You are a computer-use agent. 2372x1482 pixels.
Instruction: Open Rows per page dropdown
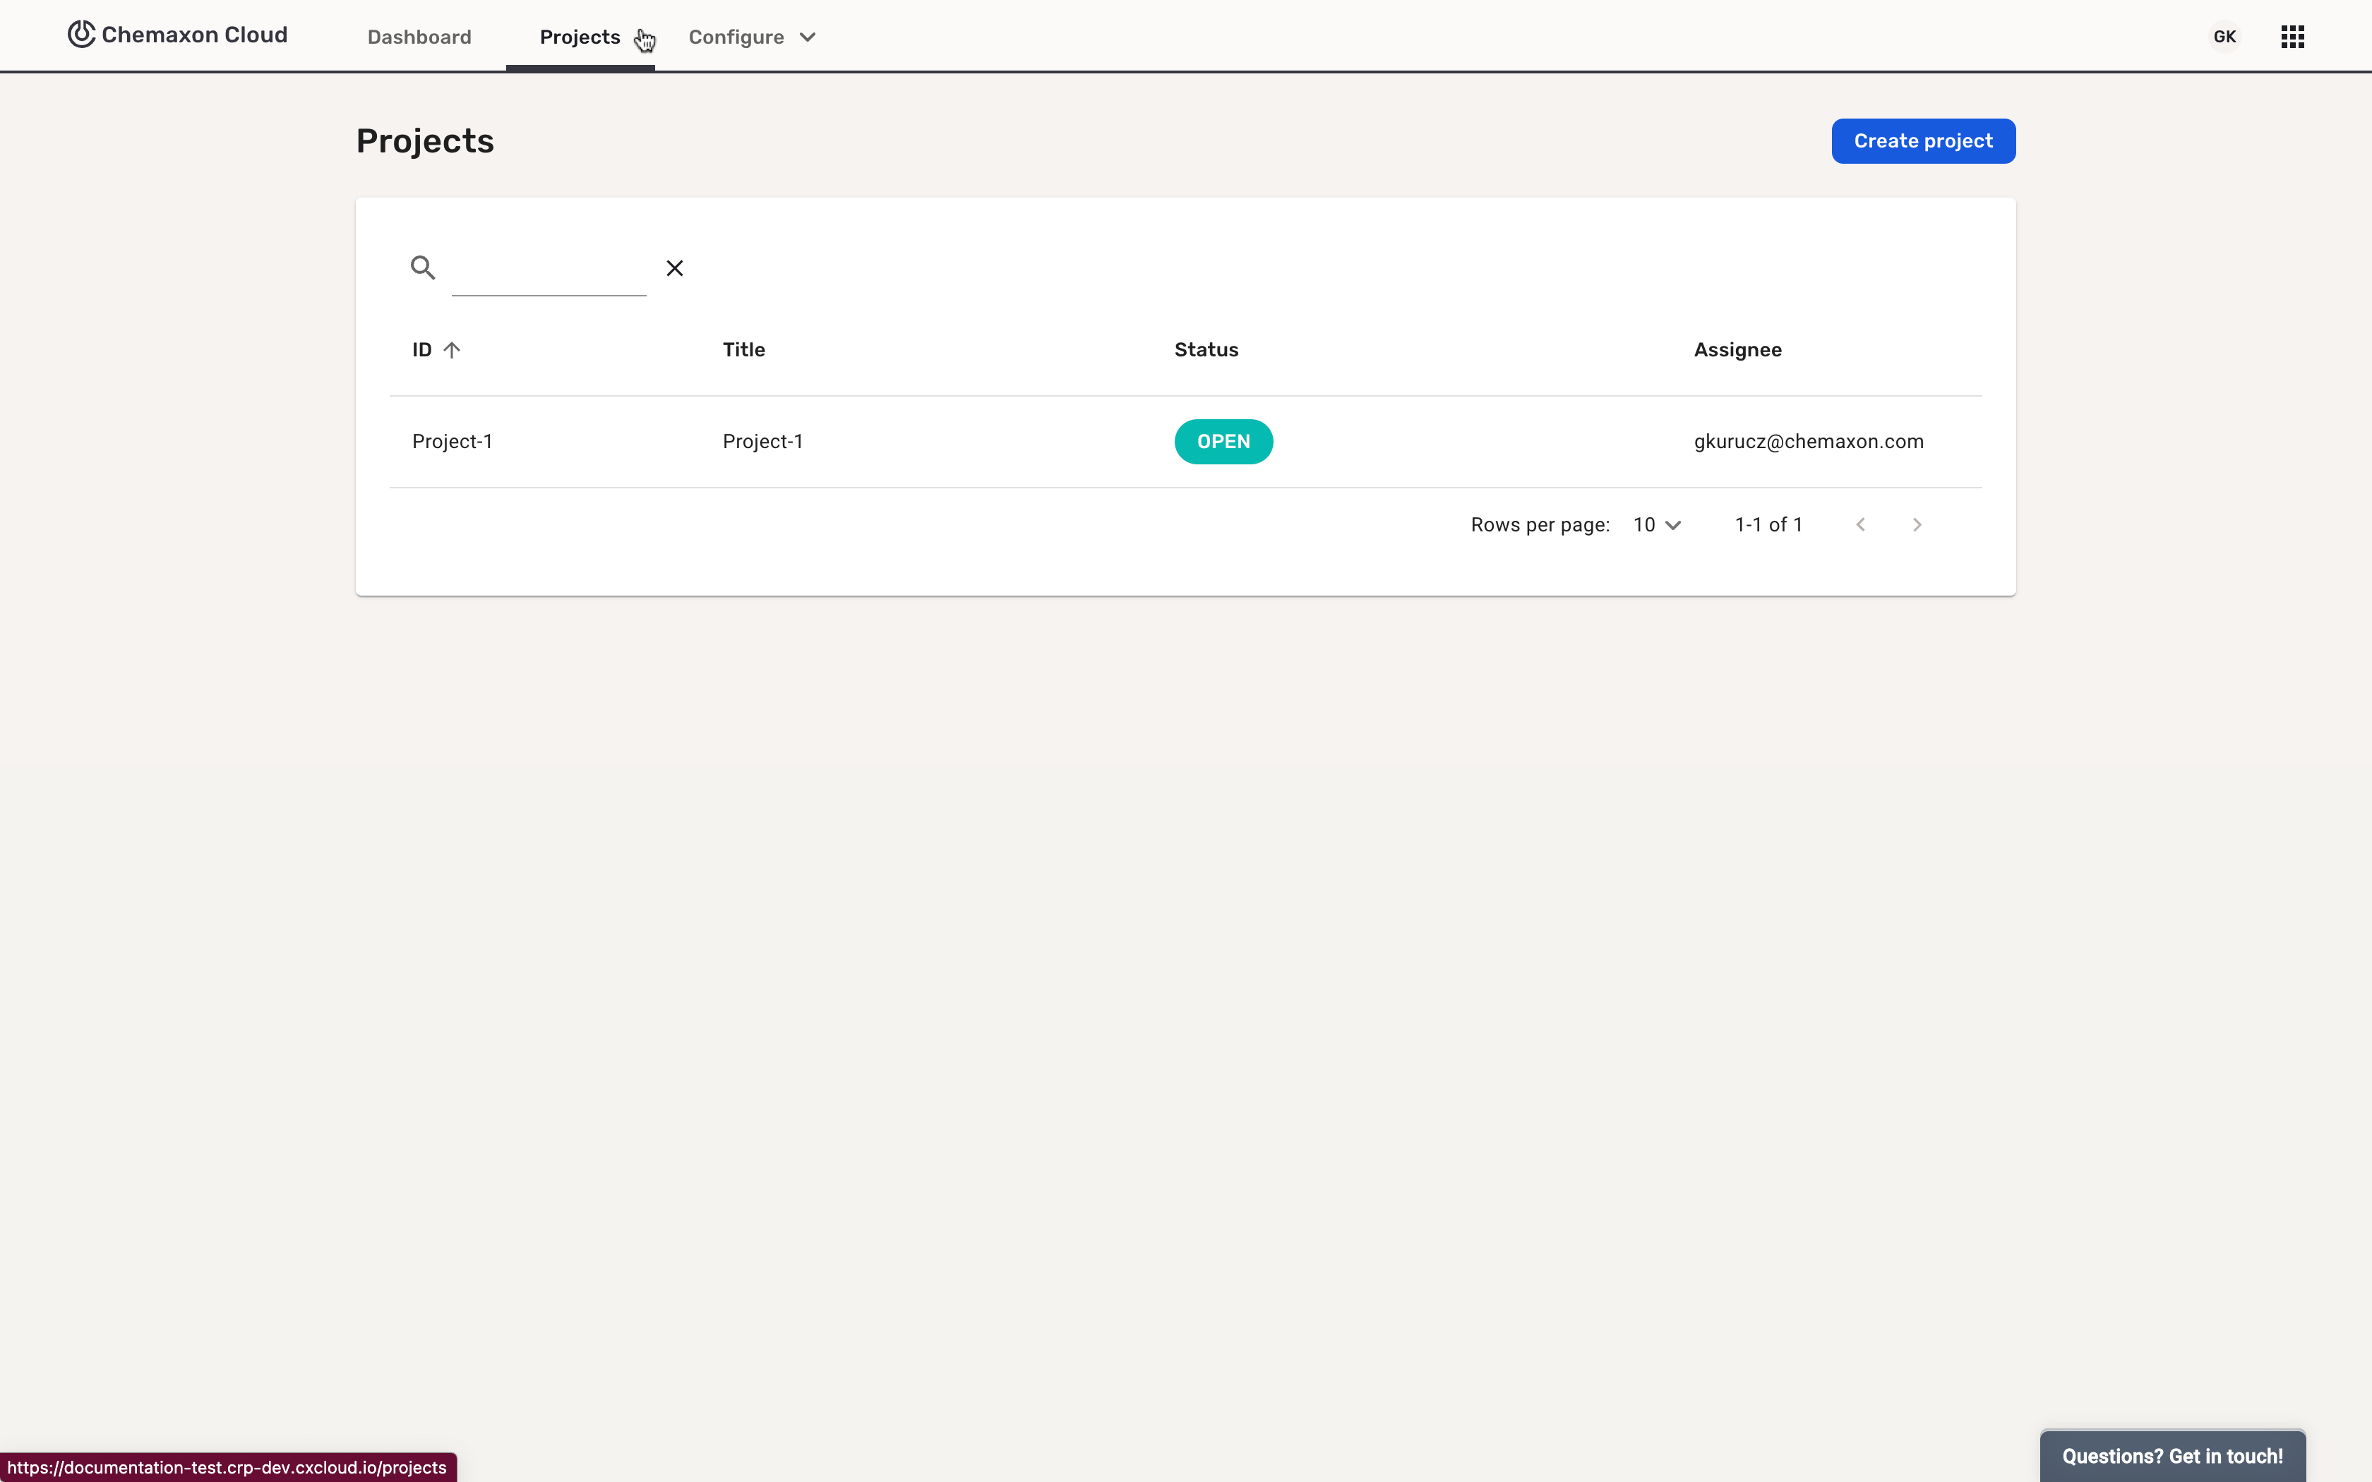tap(1656, 525)
